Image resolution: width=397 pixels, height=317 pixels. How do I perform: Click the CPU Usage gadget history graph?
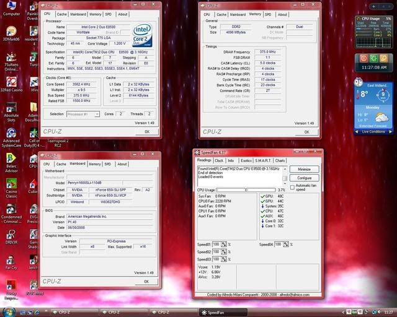(373, 42)
